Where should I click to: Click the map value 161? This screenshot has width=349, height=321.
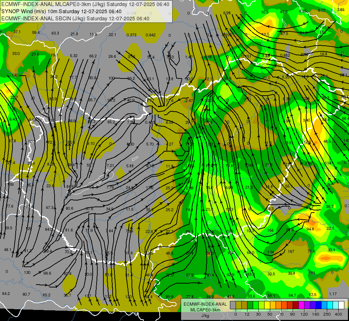[x=312, y=273]
